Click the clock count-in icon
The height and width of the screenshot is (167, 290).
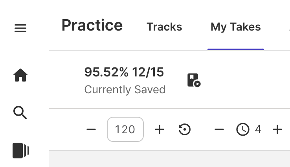click(x=243, y=129)
